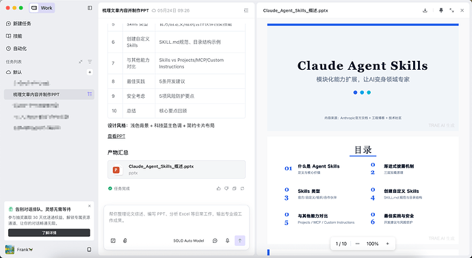Focus the chat message input box
The width and height of the screenshot is (472, 258).
point(176,218)
